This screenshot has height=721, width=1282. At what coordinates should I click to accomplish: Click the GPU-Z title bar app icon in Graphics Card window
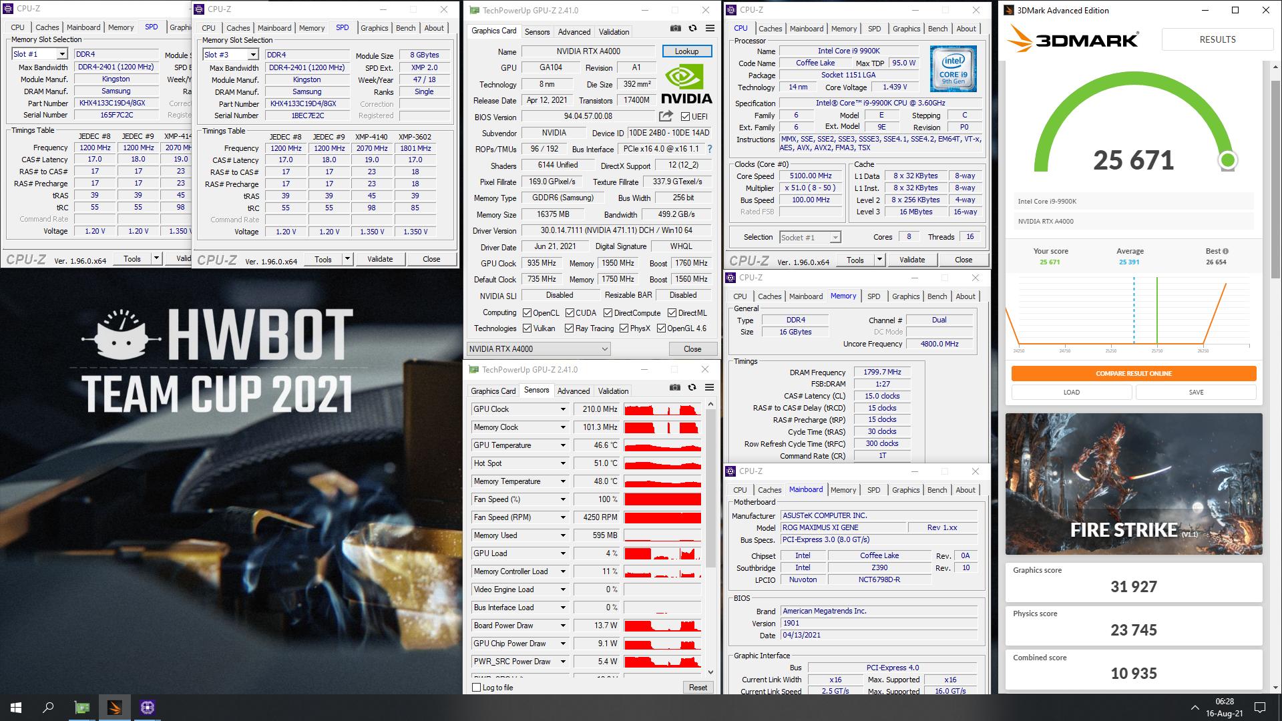coord(474,10)
